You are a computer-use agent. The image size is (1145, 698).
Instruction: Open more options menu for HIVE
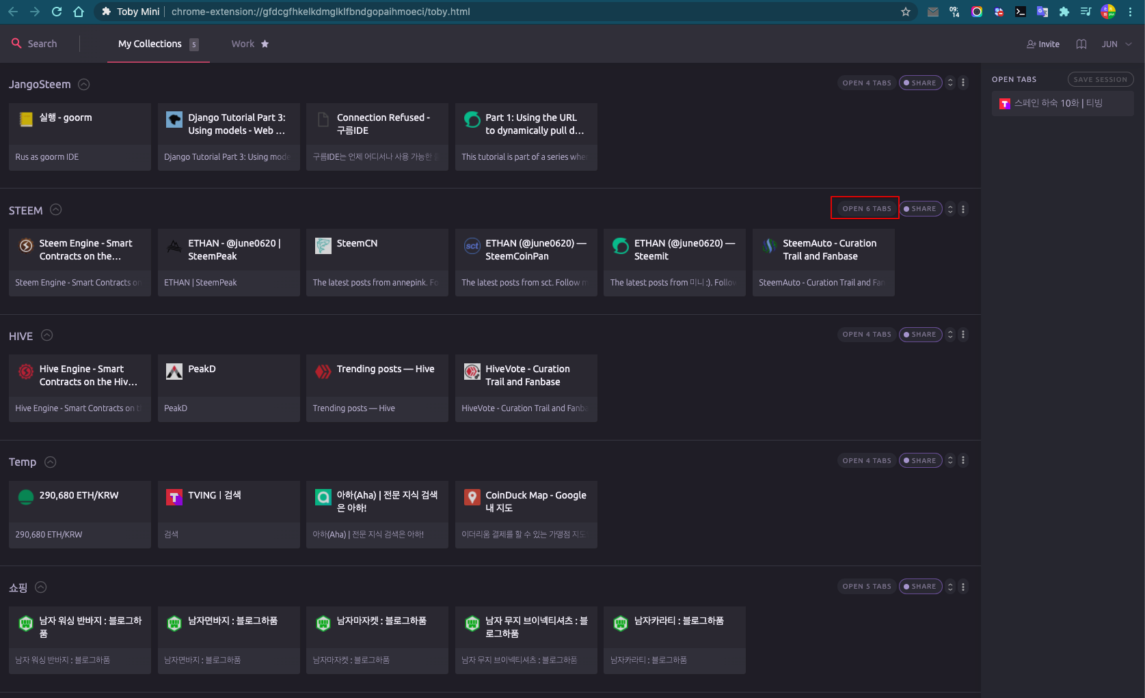(963, 334)
